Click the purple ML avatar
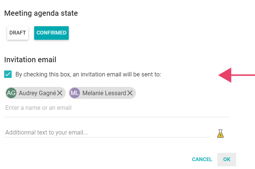255x169 pixels. 75,93
